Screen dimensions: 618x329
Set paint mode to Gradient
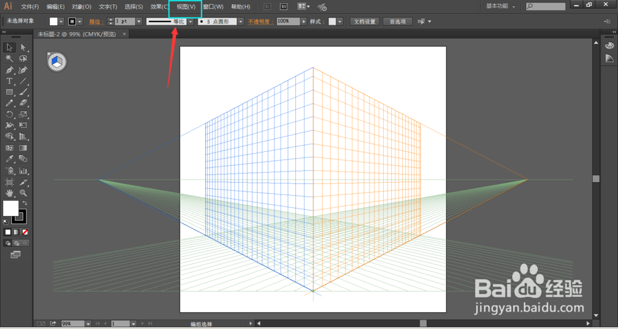click(x=16, y=232)
